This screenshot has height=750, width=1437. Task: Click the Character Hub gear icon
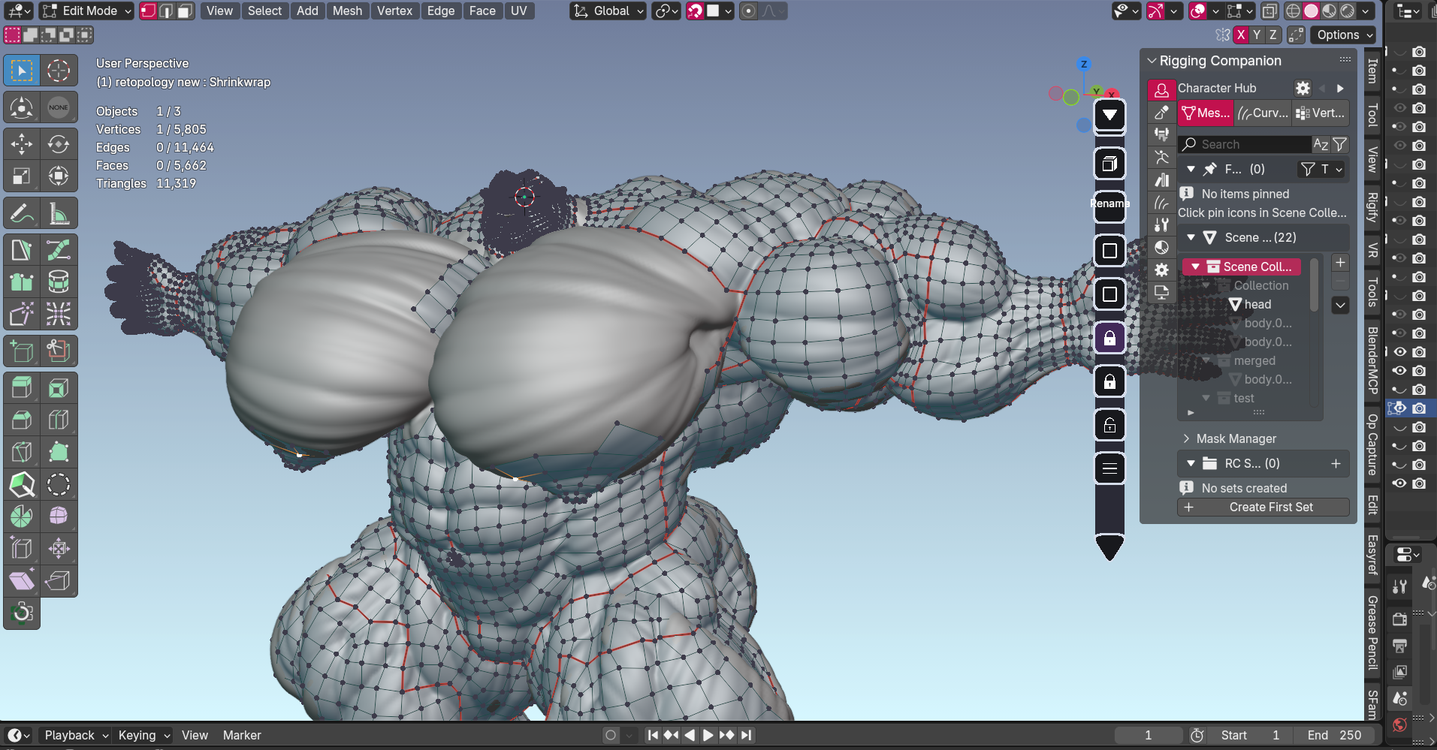(1303, 89)
